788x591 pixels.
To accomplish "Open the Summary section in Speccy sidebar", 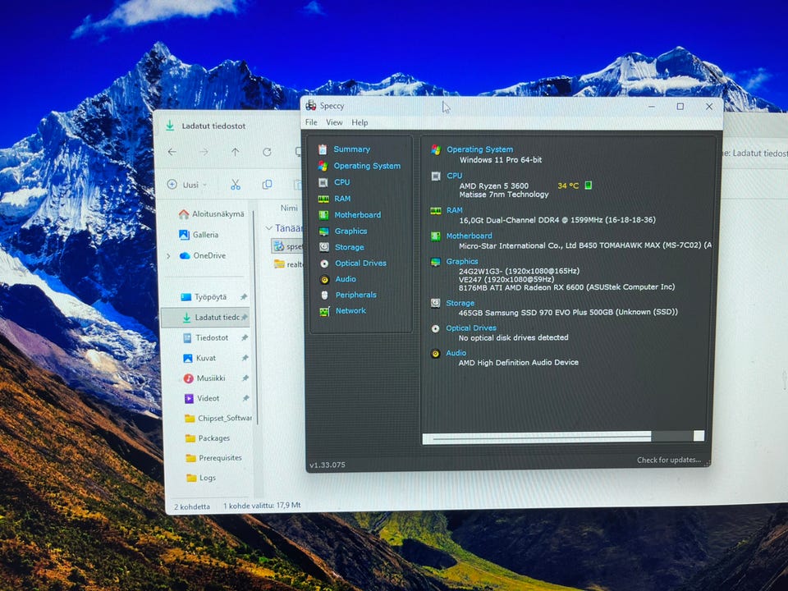I will click(x=351, y=149).
